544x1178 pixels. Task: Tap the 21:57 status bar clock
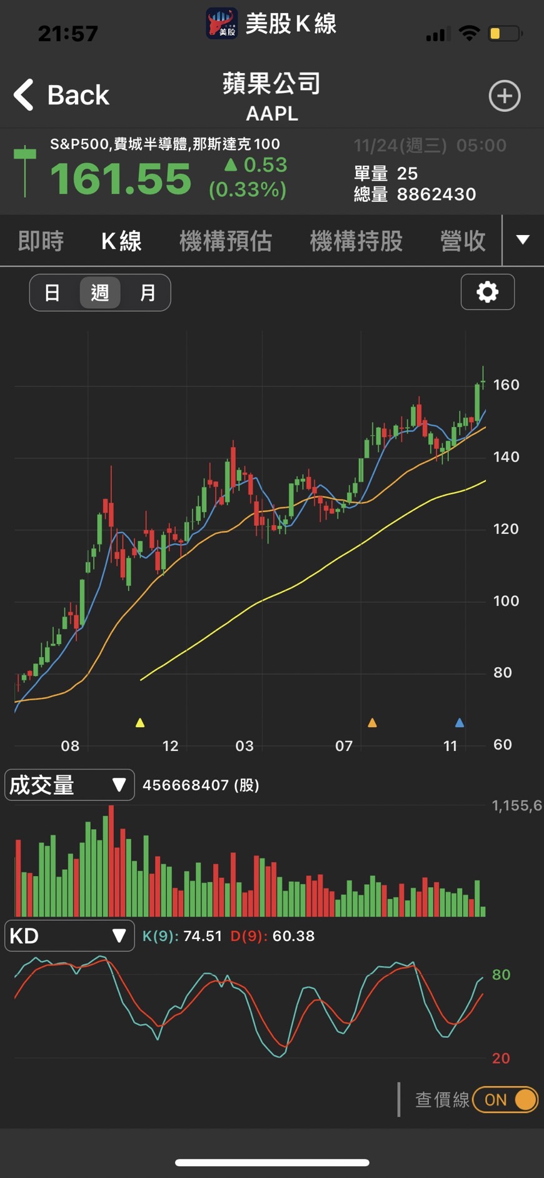(x=68, y=34)
